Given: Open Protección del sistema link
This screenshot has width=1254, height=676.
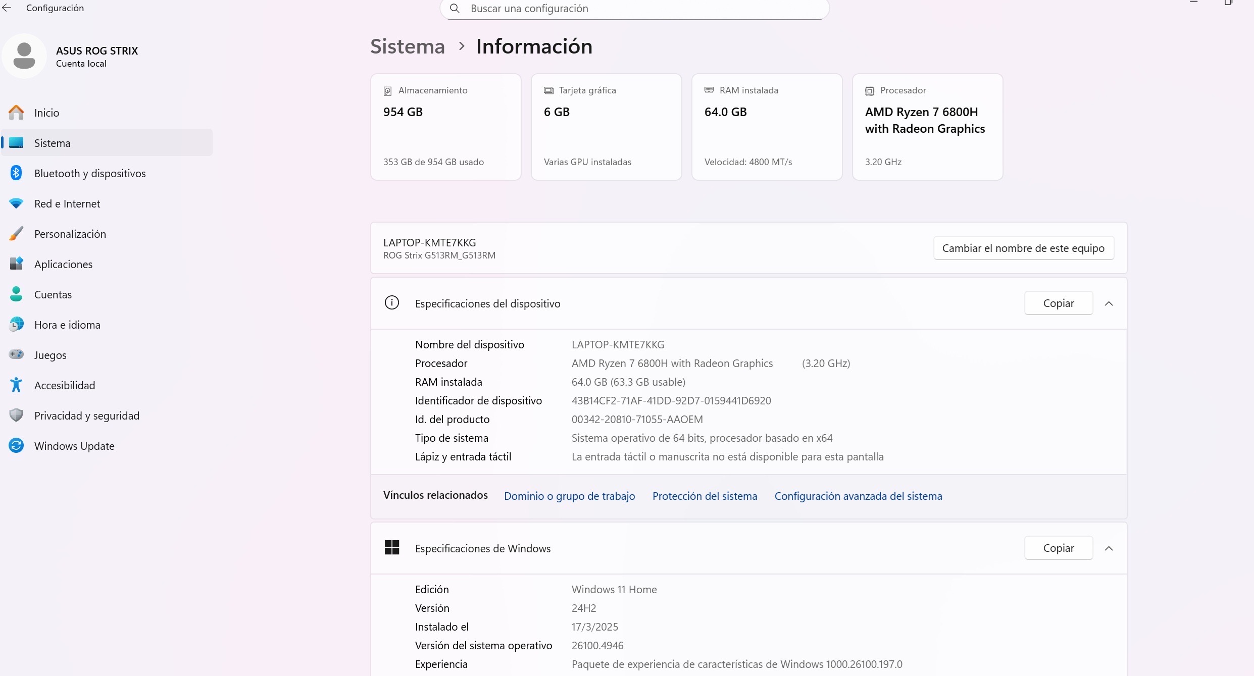Looking at the screenshot, I should click(x=705, y=496).
